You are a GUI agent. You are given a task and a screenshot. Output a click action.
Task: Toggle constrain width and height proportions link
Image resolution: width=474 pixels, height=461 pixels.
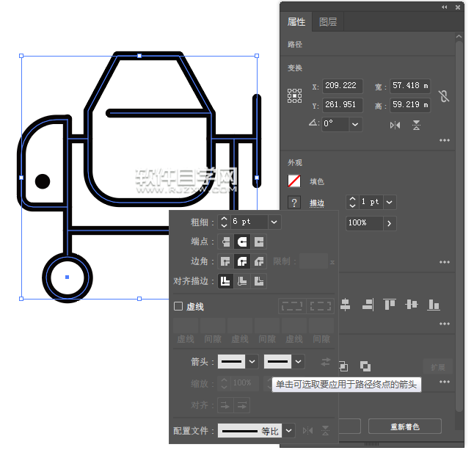point(443,96)
